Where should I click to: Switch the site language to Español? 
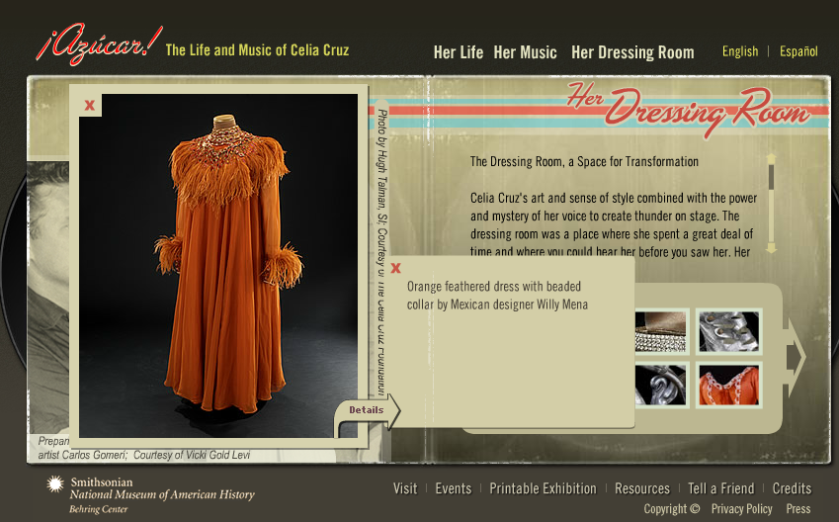click(x=798, y=51)
